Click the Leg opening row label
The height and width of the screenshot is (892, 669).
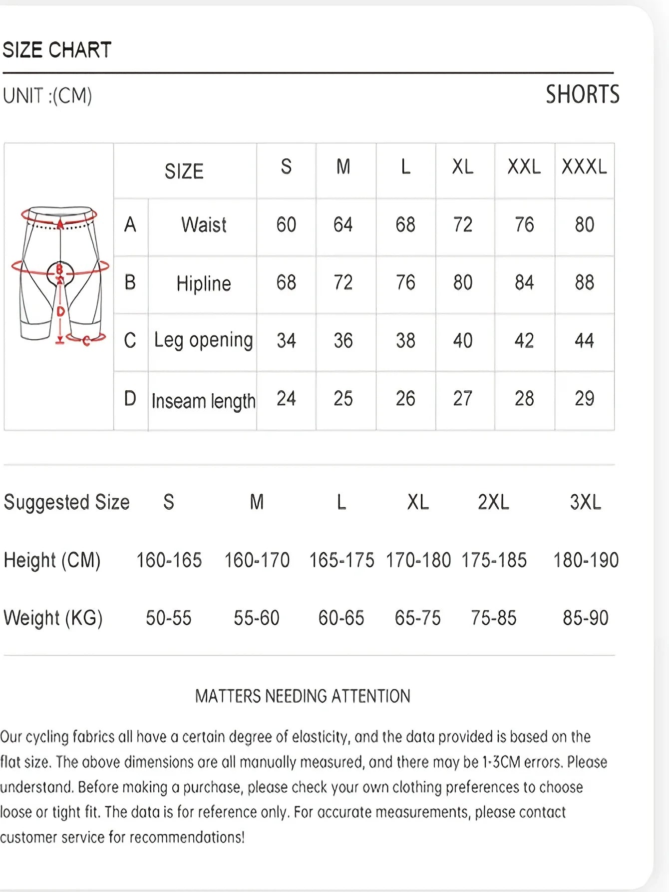[203, 340]
